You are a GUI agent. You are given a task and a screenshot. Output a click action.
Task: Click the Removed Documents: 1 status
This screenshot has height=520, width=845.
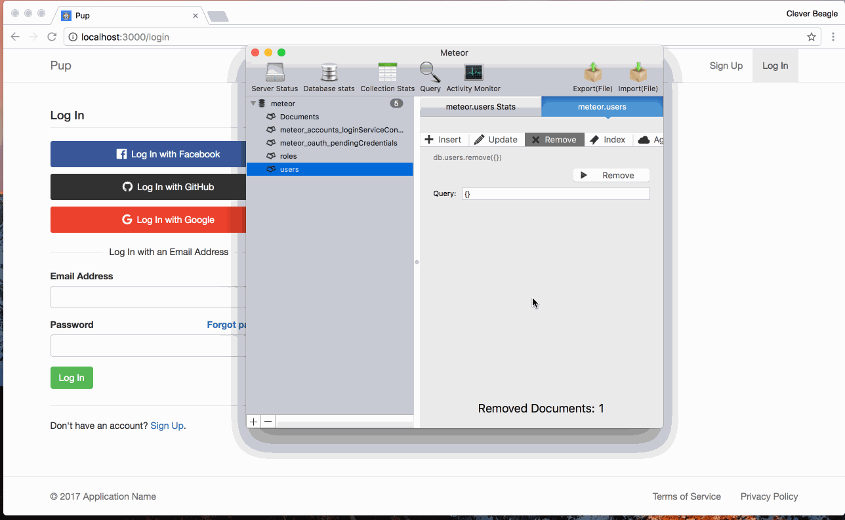(541, 409)
